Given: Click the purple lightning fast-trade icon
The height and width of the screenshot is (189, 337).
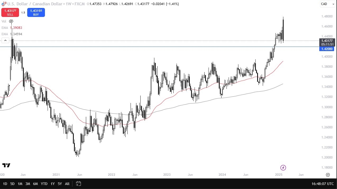Looking at the screenshot, I should 283,168.
